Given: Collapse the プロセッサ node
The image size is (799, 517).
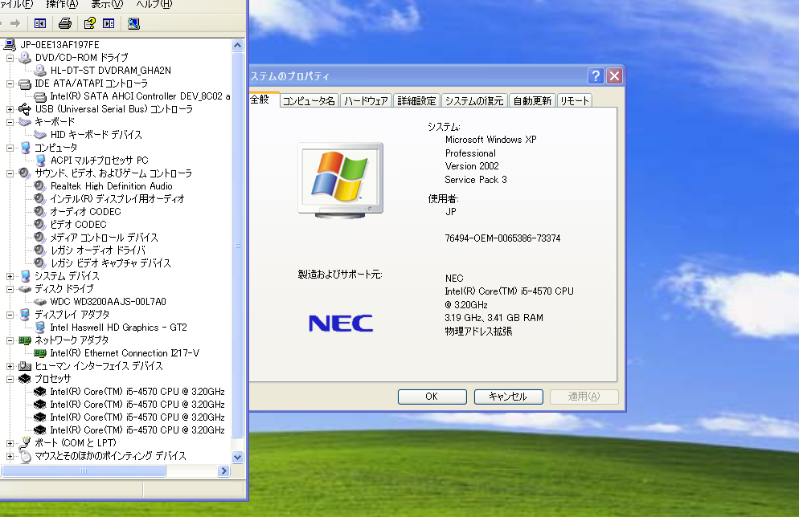Looking at the screenshot, I should pos(10,379).
